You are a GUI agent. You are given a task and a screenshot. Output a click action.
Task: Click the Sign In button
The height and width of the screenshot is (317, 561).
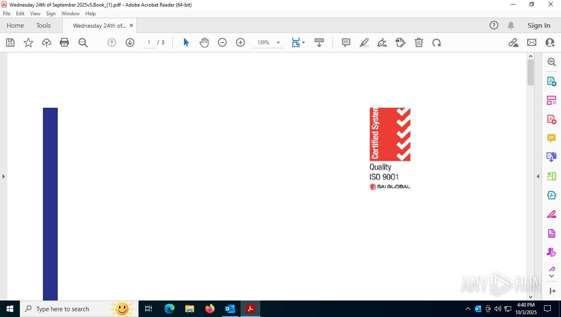click(539, 26)
